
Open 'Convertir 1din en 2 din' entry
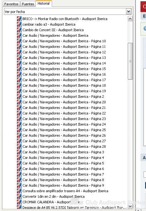coord(54,197)
